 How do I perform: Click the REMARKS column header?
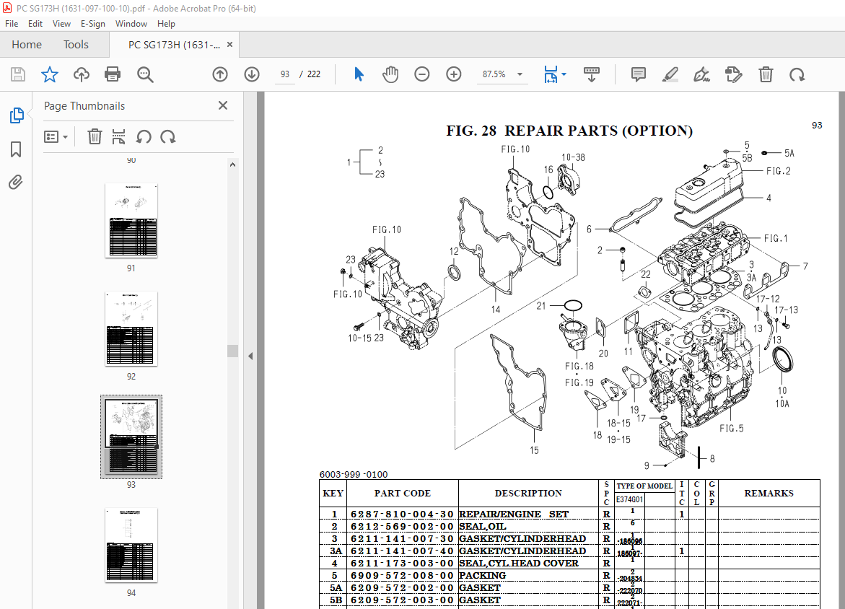click(769, 493)
